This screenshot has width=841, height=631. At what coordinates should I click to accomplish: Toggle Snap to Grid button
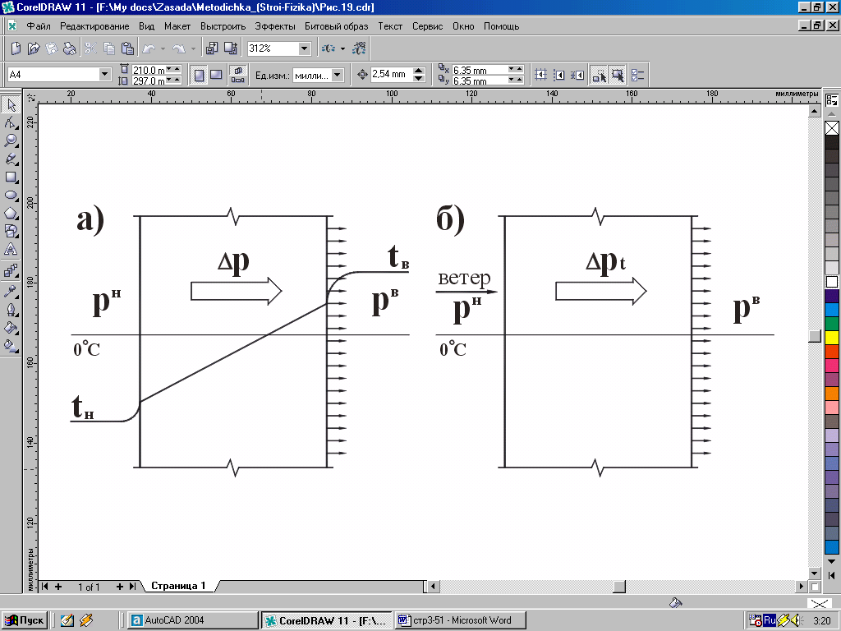point(540,75)
